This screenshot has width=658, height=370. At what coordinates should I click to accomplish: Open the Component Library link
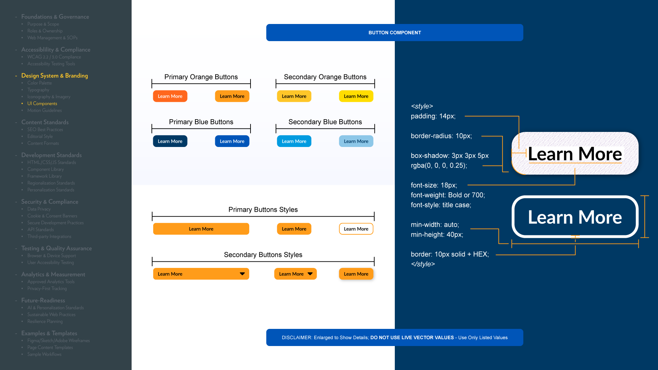[46, 169]
